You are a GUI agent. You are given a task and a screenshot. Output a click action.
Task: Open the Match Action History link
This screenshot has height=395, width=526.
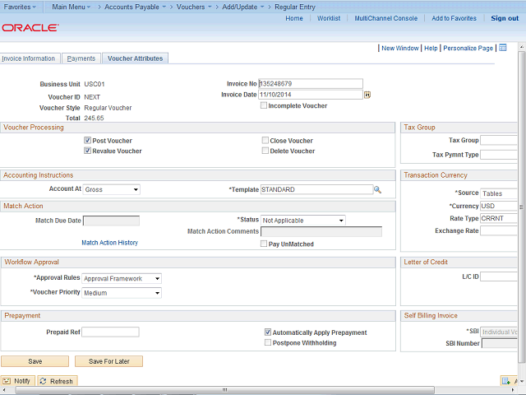(x=109, y=243)
